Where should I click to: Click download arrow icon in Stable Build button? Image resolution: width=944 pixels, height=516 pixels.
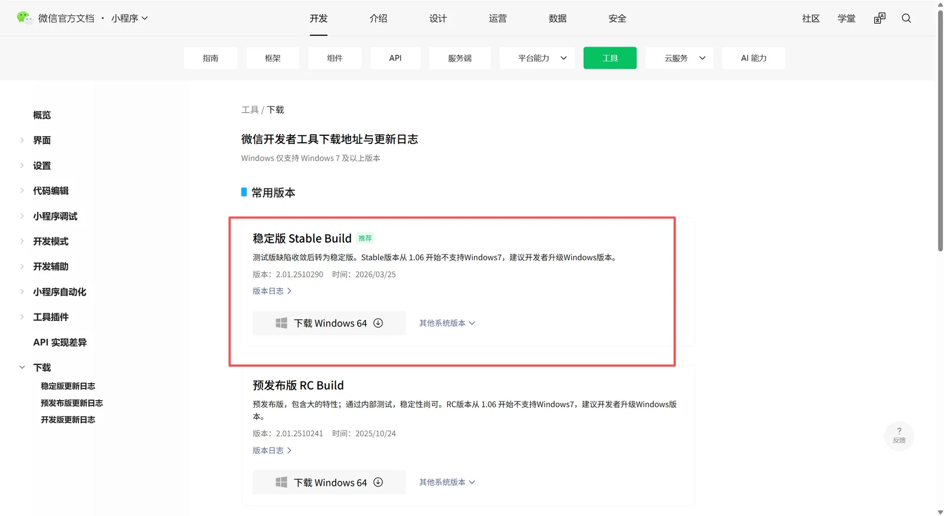pos(378,323)
